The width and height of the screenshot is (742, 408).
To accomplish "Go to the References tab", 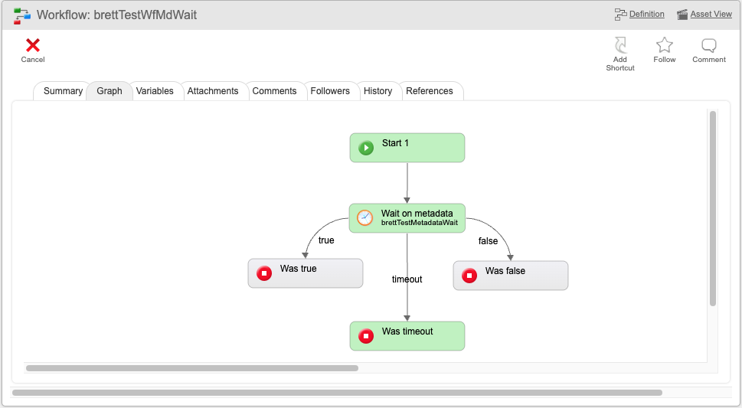I will [x=430, y=91].
